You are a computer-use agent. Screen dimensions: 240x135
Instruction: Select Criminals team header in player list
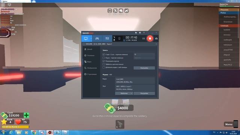pyautogui.click(x=229, y=26)
